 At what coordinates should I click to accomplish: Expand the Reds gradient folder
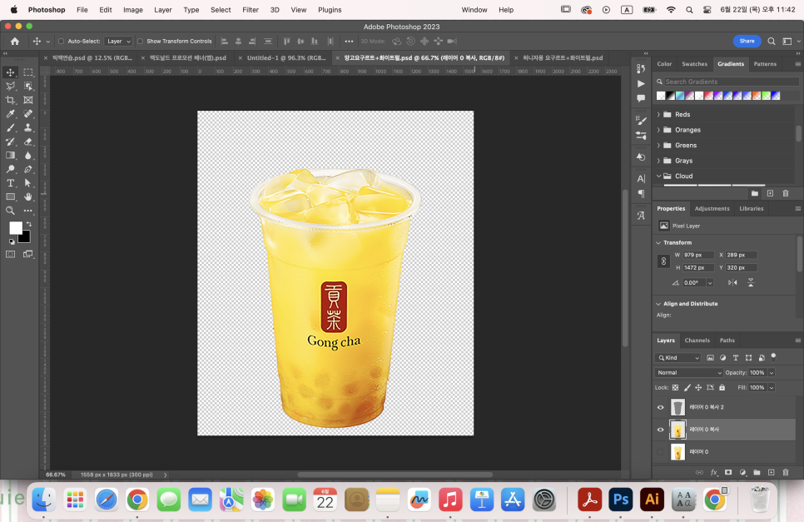click(659, 114)
